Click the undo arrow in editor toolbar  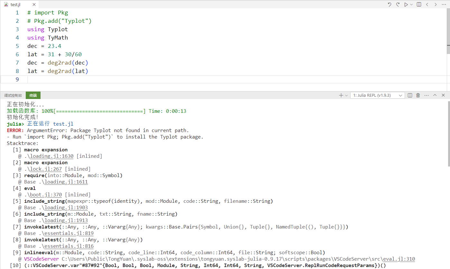coord(390,4)
